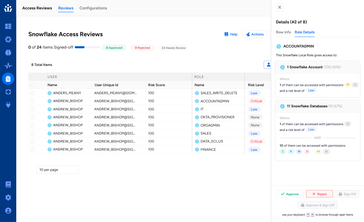This screenshot has height=222, width=364.
Task: Check the ORGADMIN row checkbox
Action: [x=33, y=125]
